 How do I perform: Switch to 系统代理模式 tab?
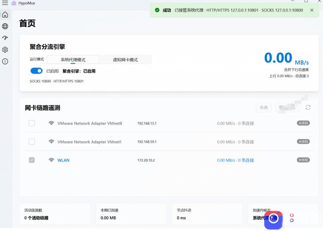pyautogui.click(x=73, y=60)
